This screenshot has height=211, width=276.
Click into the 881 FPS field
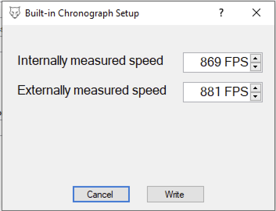click(217, 92)
